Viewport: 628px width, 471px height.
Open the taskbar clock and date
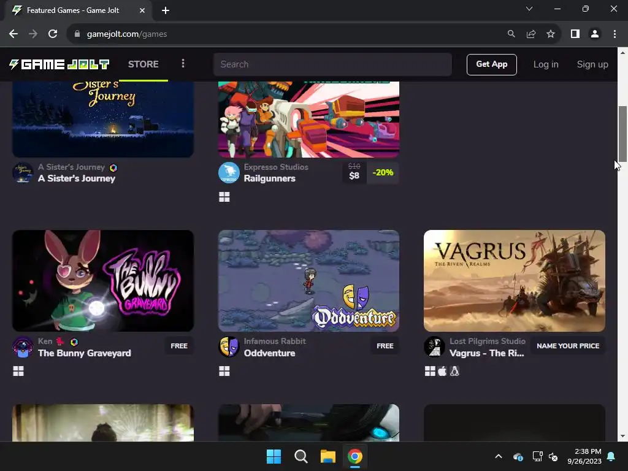[x=584, y=456]
